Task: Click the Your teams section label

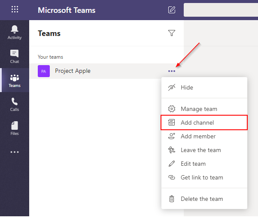Action: click(50, 57)
